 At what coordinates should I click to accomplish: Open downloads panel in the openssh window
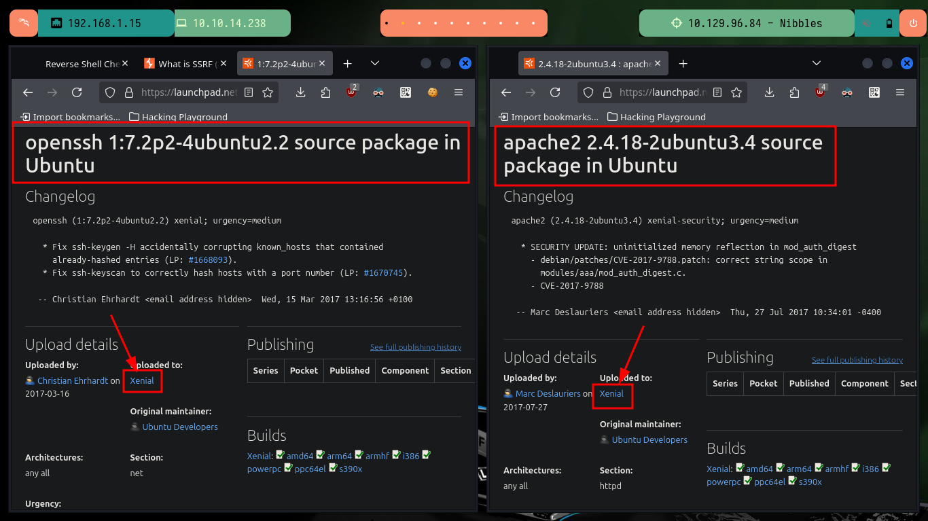(x=301, y=92)
